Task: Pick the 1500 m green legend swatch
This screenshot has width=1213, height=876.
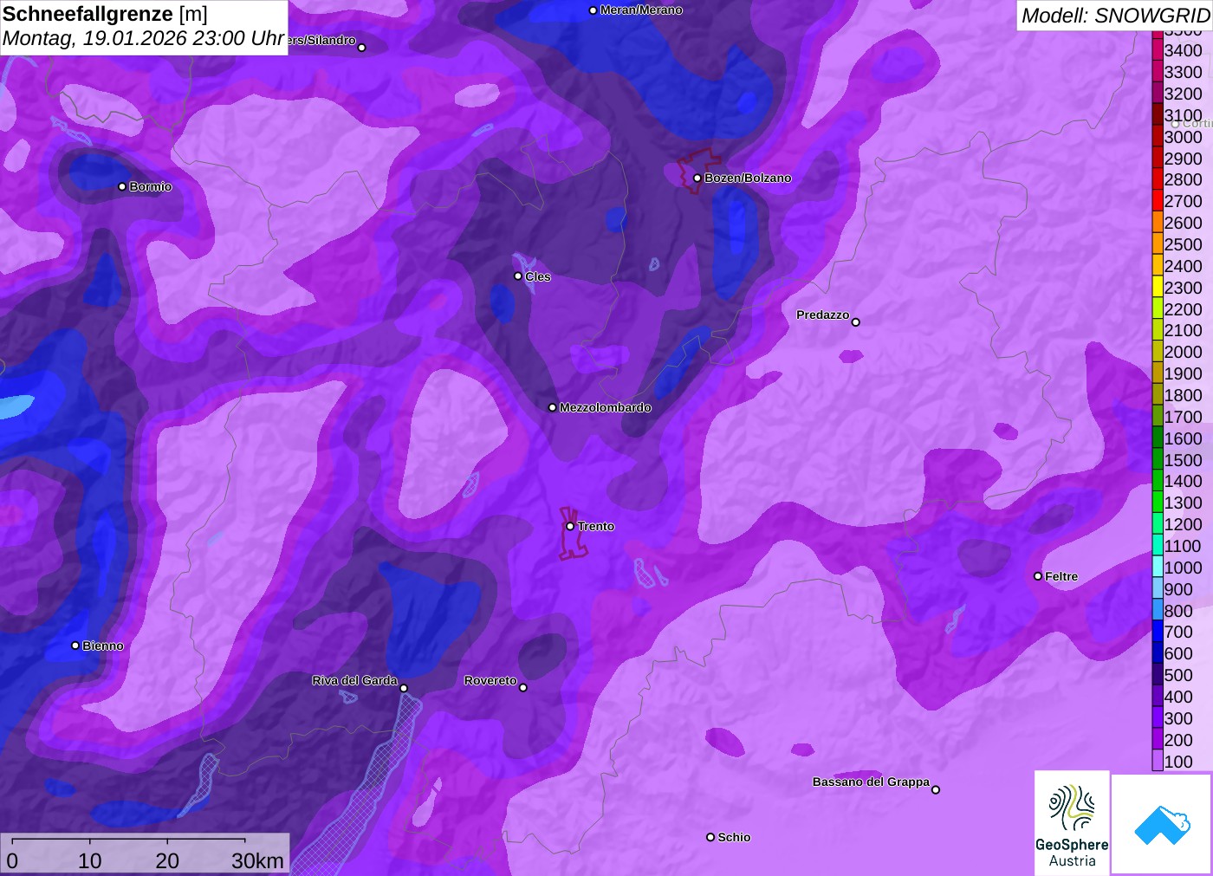Action: 1158,460
